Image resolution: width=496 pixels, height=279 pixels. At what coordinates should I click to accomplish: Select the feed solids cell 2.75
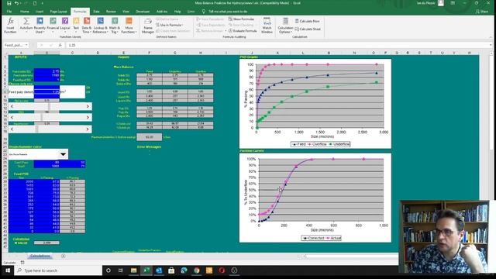(46, 72)
